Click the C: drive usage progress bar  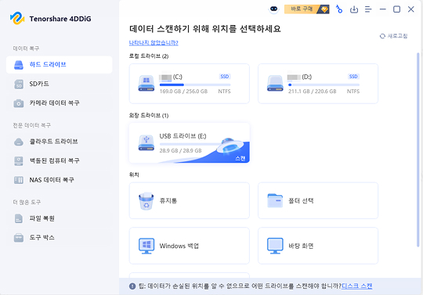tap(195, 85)
